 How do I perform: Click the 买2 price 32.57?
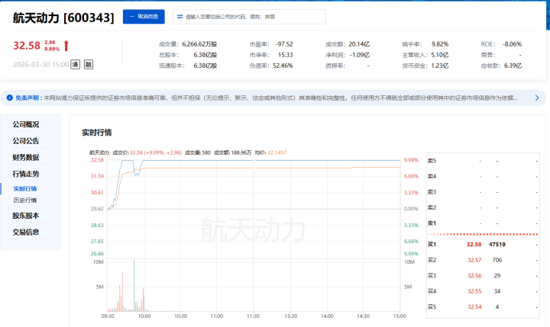click(474, 260)
